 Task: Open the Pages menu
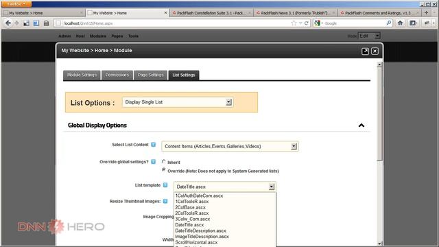[x=117, y=36]
